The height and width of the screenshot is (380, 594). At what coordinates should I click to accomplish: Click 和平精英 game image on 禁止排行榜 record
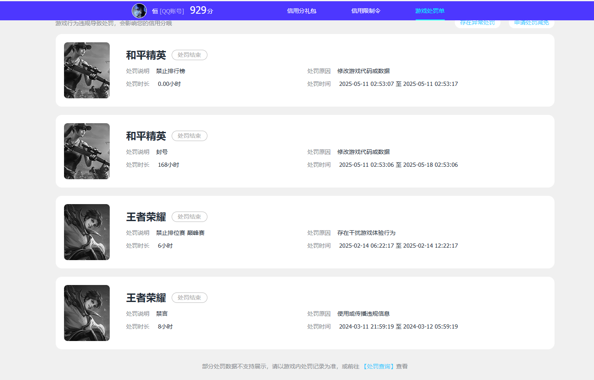point(87,71)
